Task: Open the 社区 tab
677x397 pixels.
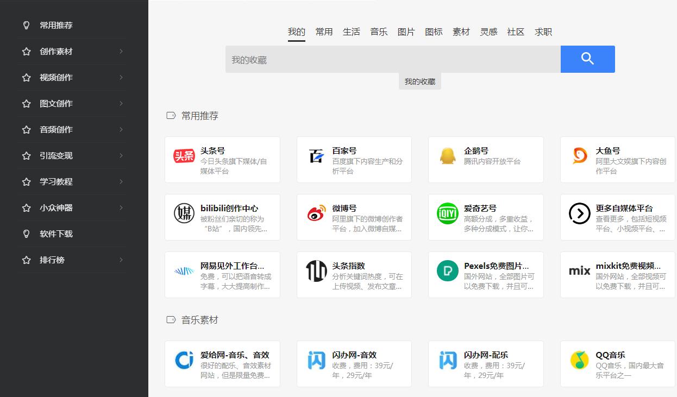Action: (x=515, y=31)
